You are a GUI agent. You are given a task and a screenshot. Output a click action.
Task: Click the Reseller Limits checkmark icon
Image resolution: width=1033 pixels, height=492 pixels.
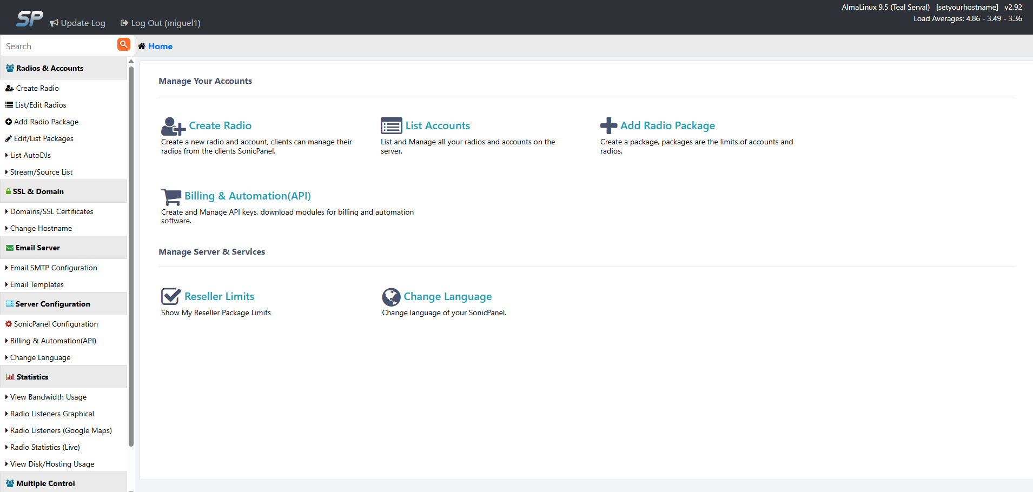pos(171,296)
